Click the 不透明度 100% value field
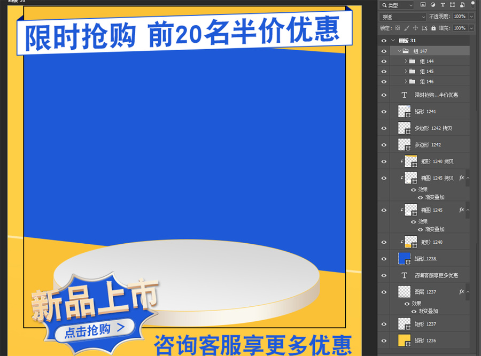Viewport: 481px width, 356px height. click(x=460, y=16)
